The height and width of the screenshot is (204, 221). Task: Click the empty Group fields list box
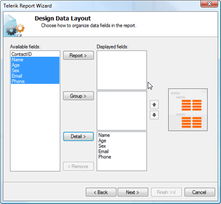122,111
